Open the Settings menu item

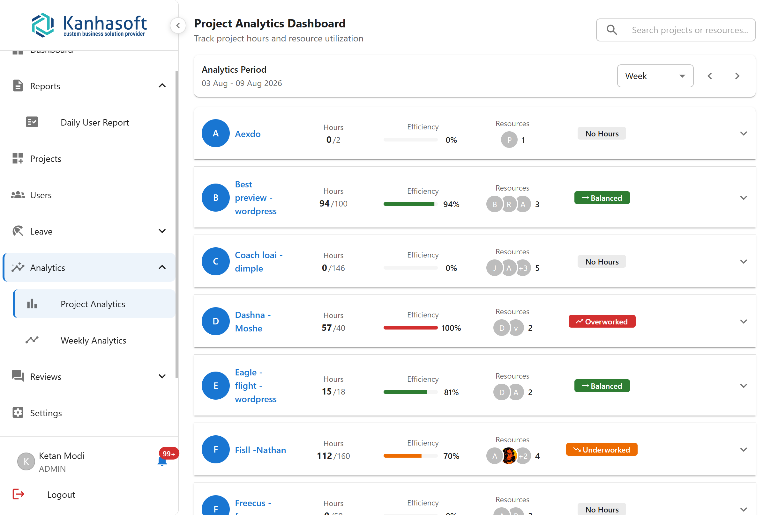(89, 412)
